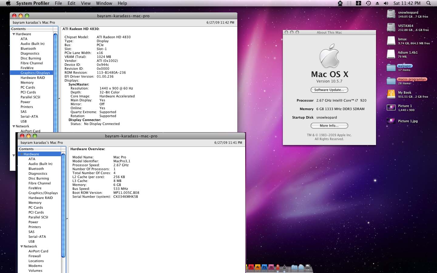Select AirPort Card in the front Profiler window

(38, 251)
